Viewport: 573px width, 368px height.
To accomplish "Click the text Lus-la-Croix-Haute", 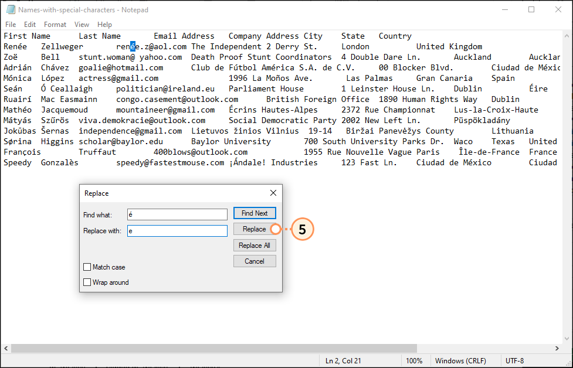I will [496, 110].
